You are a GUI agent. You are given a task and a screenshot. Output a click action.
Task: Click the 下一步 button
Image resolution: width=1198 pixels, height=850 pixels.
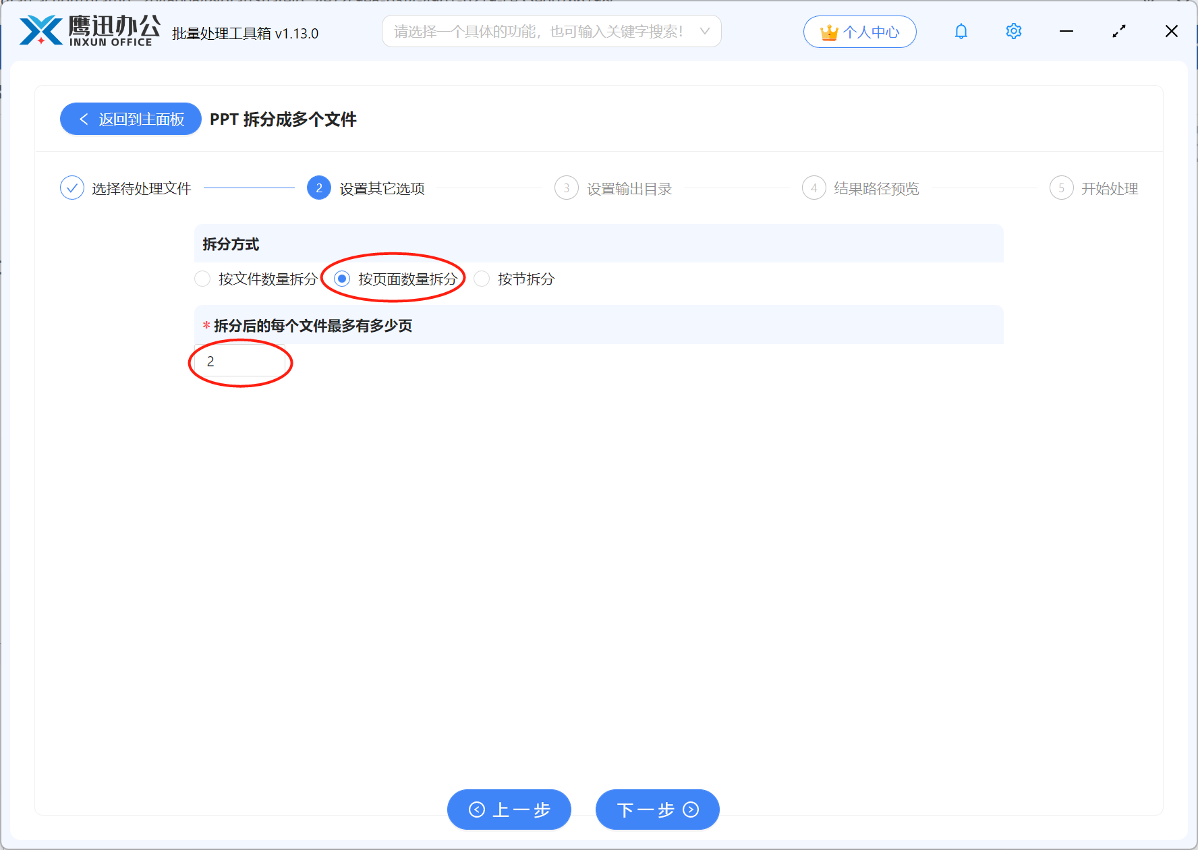(x=656, y=810)
